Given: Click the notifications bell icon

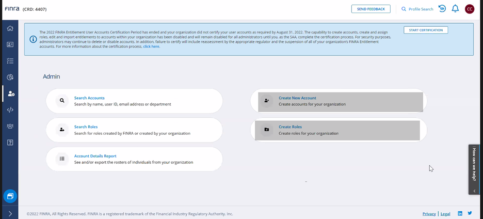Looking at the screenshot, I should [455, 9].
